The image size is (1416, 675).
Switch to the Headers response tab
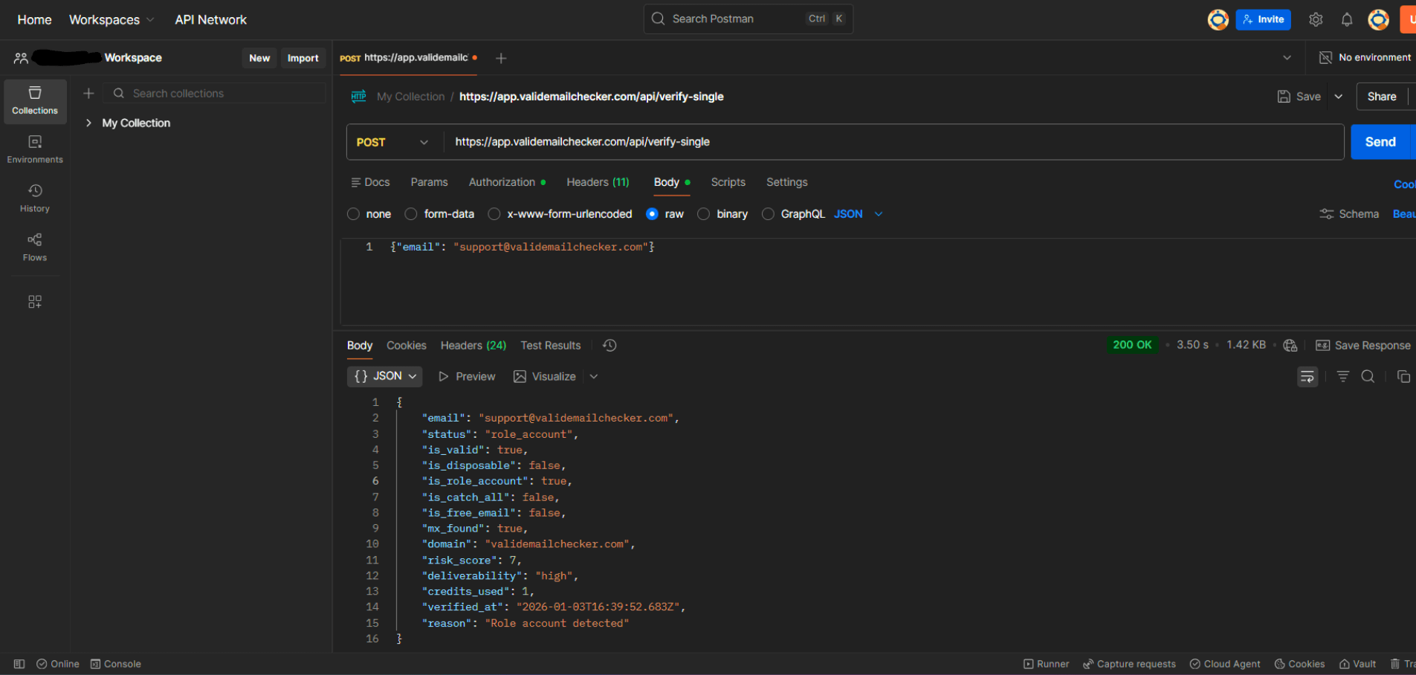point(473,345)
